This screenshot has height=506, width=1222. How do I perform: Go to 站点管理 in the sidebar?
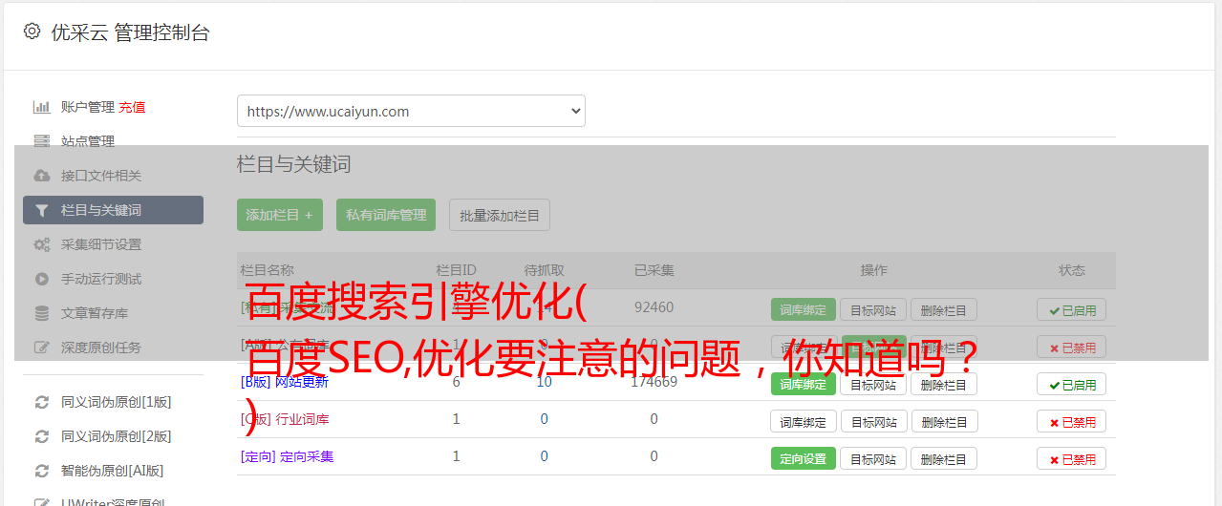pyautogui.click(x=88, y=141)
